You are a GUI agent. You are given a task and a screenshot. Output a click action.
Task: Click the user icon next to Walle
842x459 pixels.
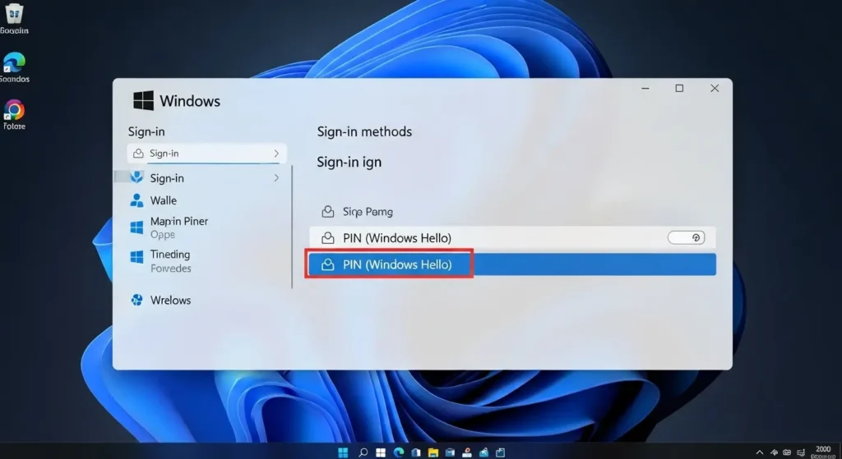click(137, 200)
